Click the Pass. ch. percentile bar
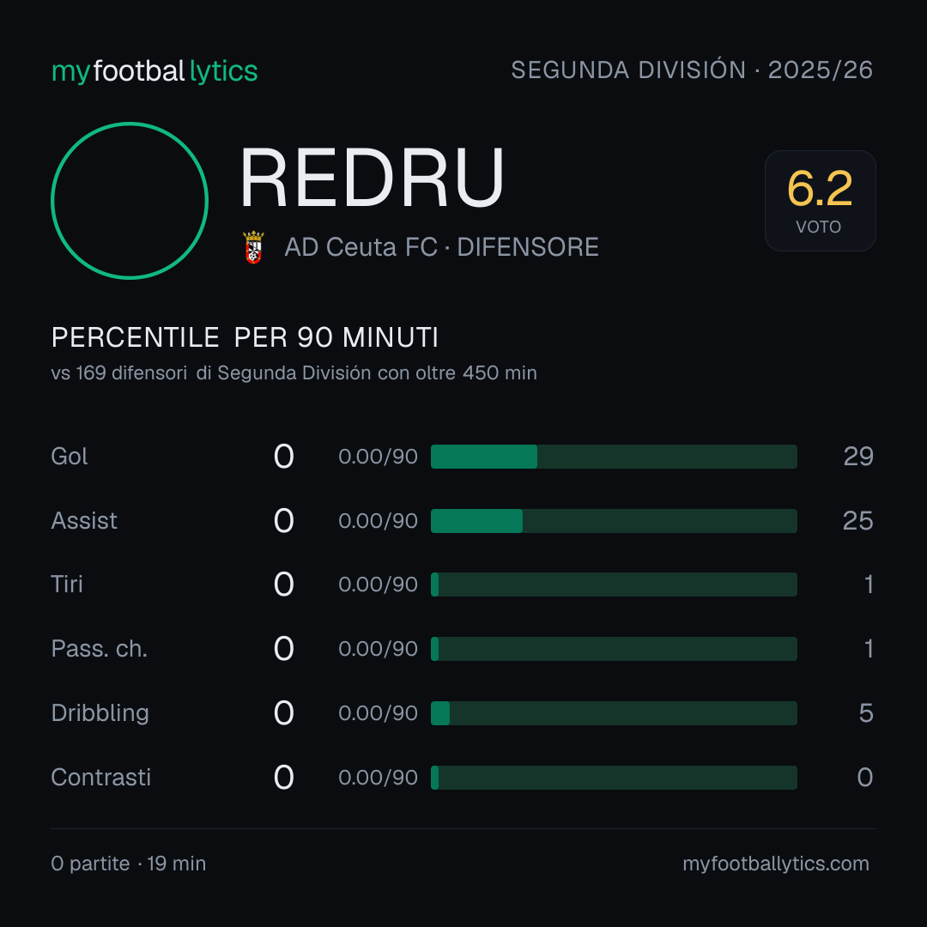 click(x=614, y=649)
